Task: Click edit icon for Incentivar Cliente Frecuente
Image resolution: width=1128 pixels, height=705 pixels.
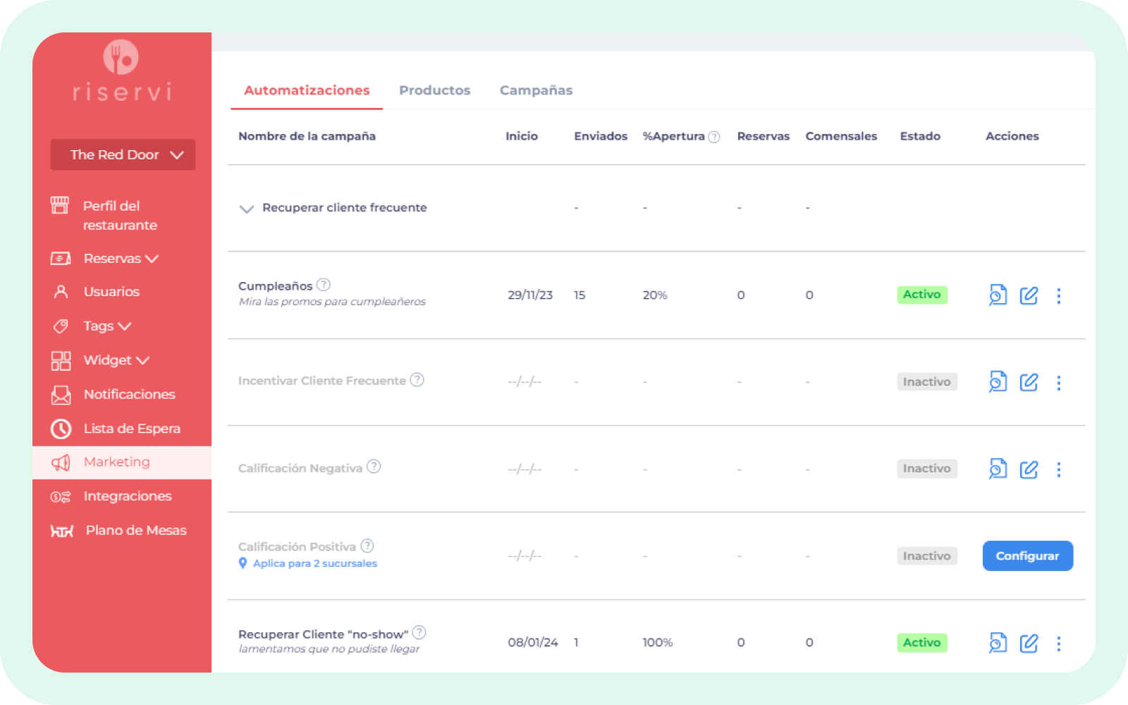Action: click(1029, 382)
